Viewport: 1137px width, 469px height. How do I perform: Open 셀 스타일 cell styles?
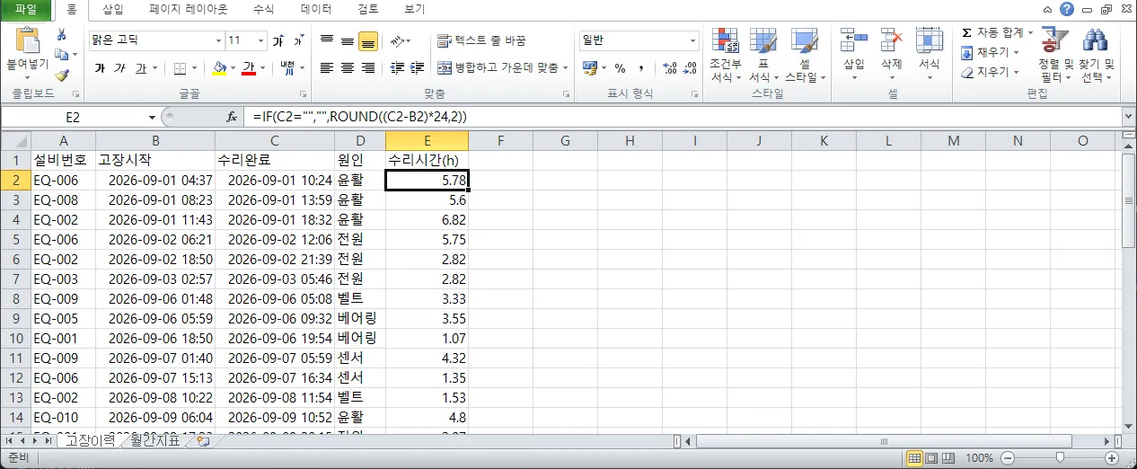(x=805, y=56)
